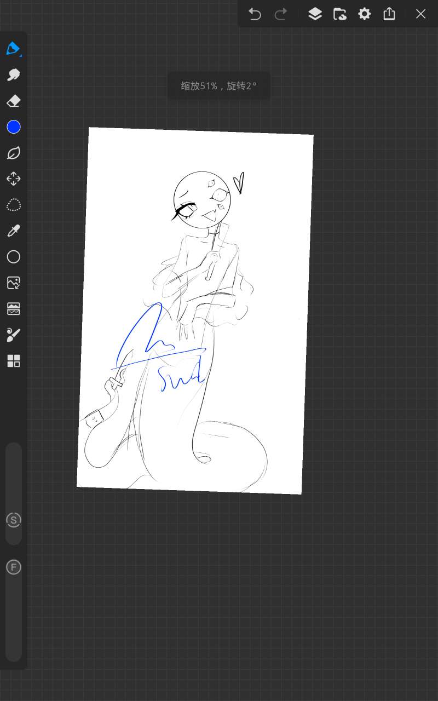The image size is (438, 701).
Task: Open the blue color swatch
Action: coord(13,127)
